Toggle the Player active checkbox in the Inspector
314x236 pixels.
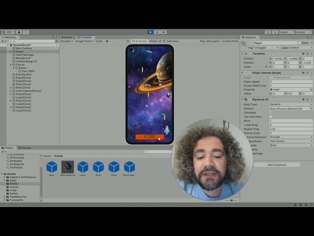(x=251, y=43)
